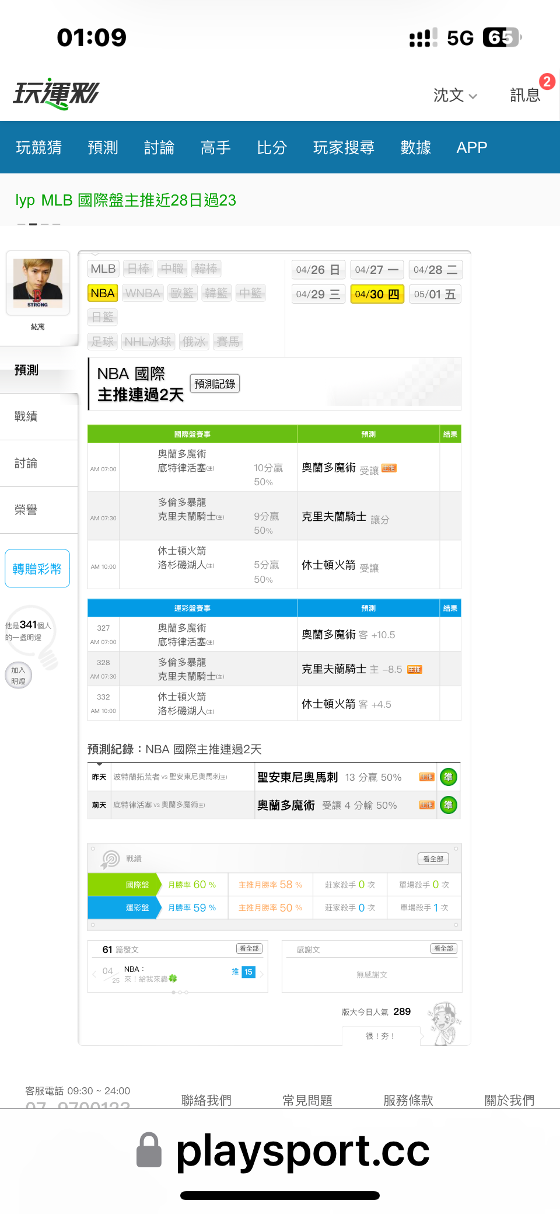Select the 04/29 三 date
560x1214 pixels.
click(318, 294)
